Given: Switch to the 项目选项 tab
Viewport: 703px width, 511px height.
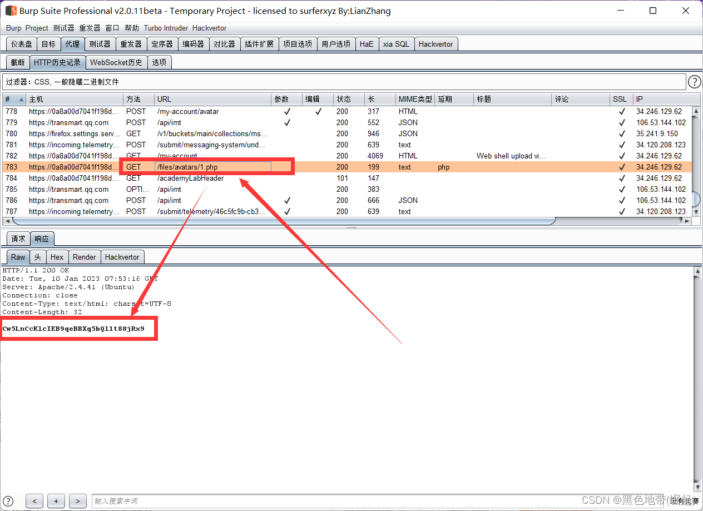Looking at the screenshot, I should coord(298,44).
